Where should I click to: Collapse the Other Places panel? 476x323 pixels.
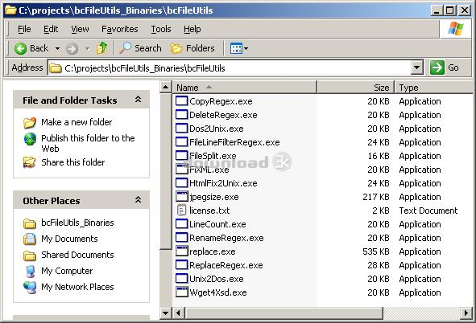coord(138,199)
